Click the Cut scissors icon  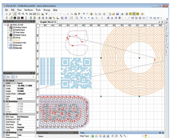(68, 14)
